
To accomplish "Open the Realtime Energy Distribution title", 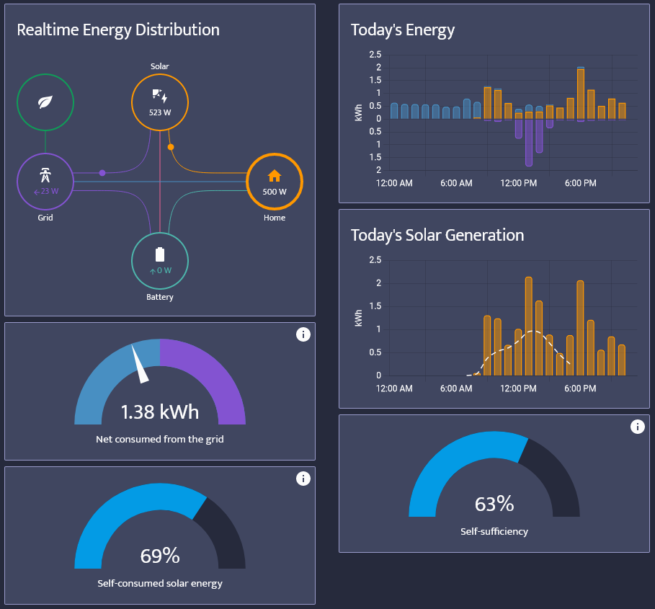I will pos(118,30).
